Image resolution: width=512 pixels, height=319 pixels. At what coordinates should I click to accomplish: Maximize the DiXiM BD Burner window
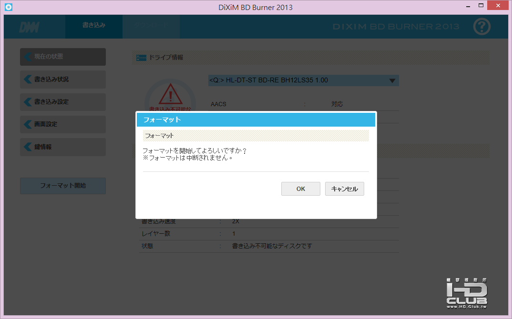481,6
